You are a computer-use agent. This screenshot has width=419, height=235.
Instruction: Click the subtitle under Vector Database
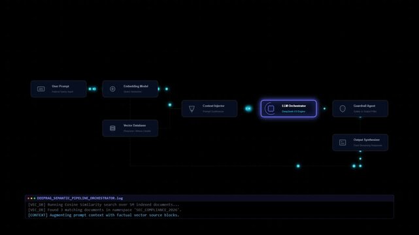[137, 131]
